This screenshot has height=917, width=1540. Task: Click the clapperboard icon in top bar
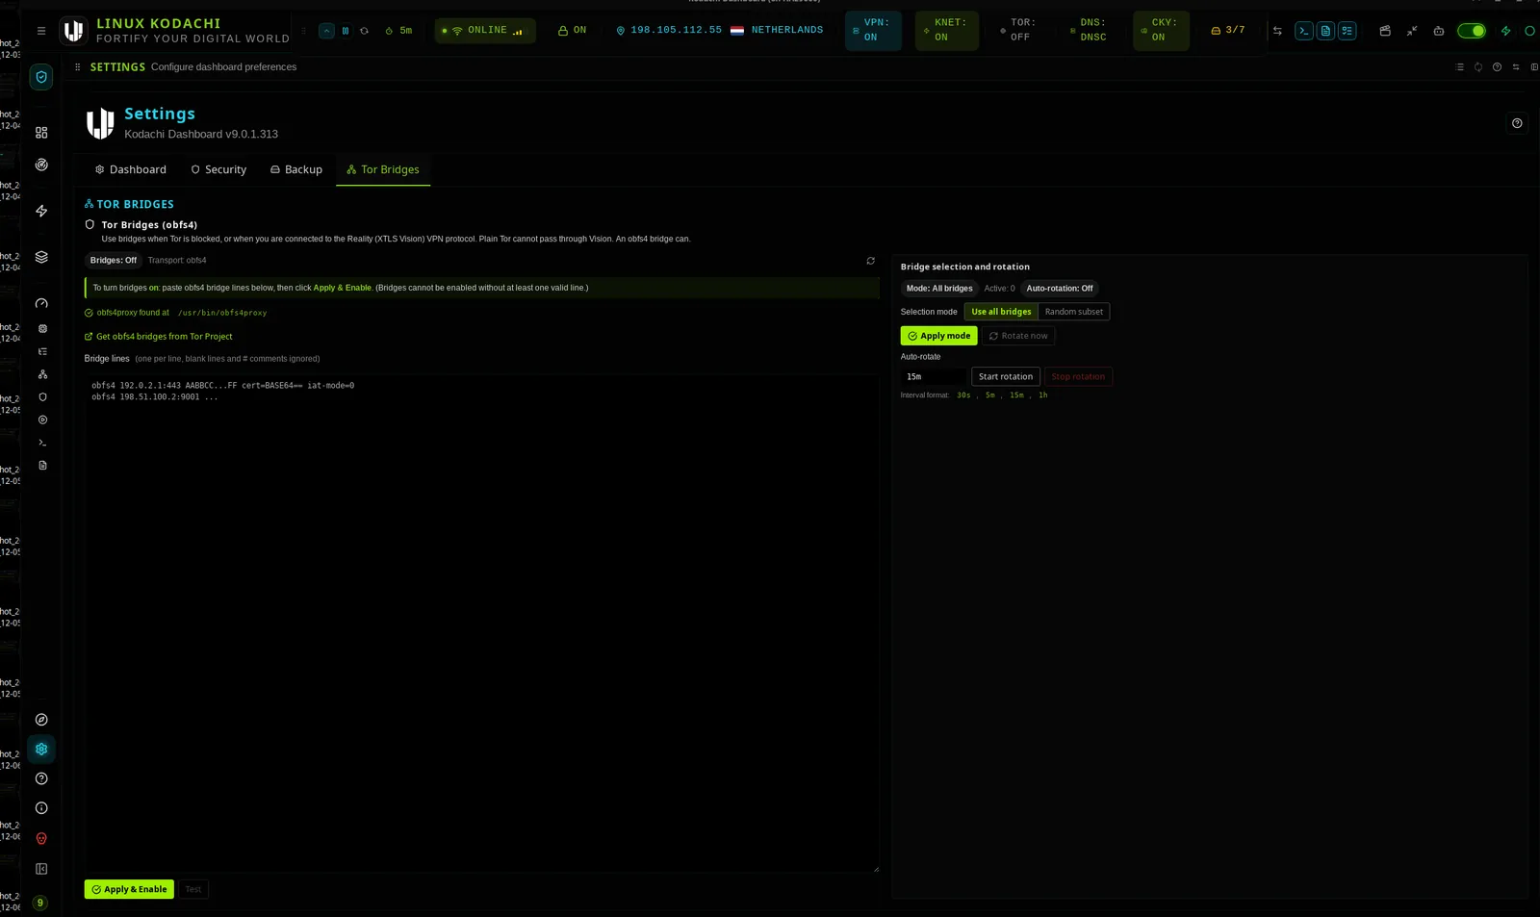tap(1385, 31)
